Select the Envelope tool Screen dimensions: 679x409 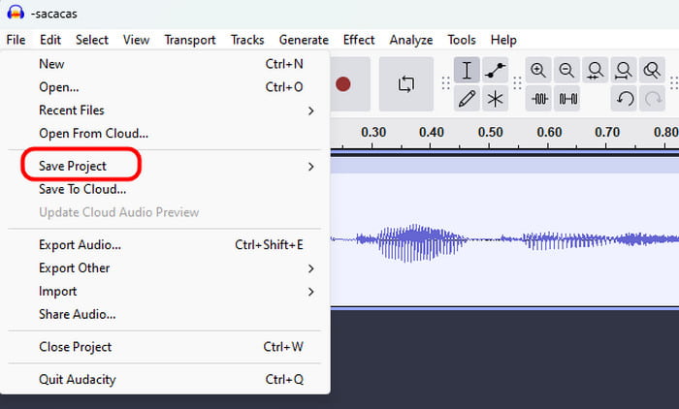click(495, 70)
